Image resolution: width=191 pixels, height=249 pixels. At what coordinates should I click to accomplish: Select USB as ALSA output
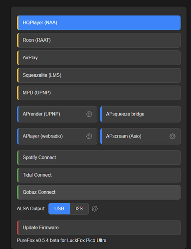59,209
